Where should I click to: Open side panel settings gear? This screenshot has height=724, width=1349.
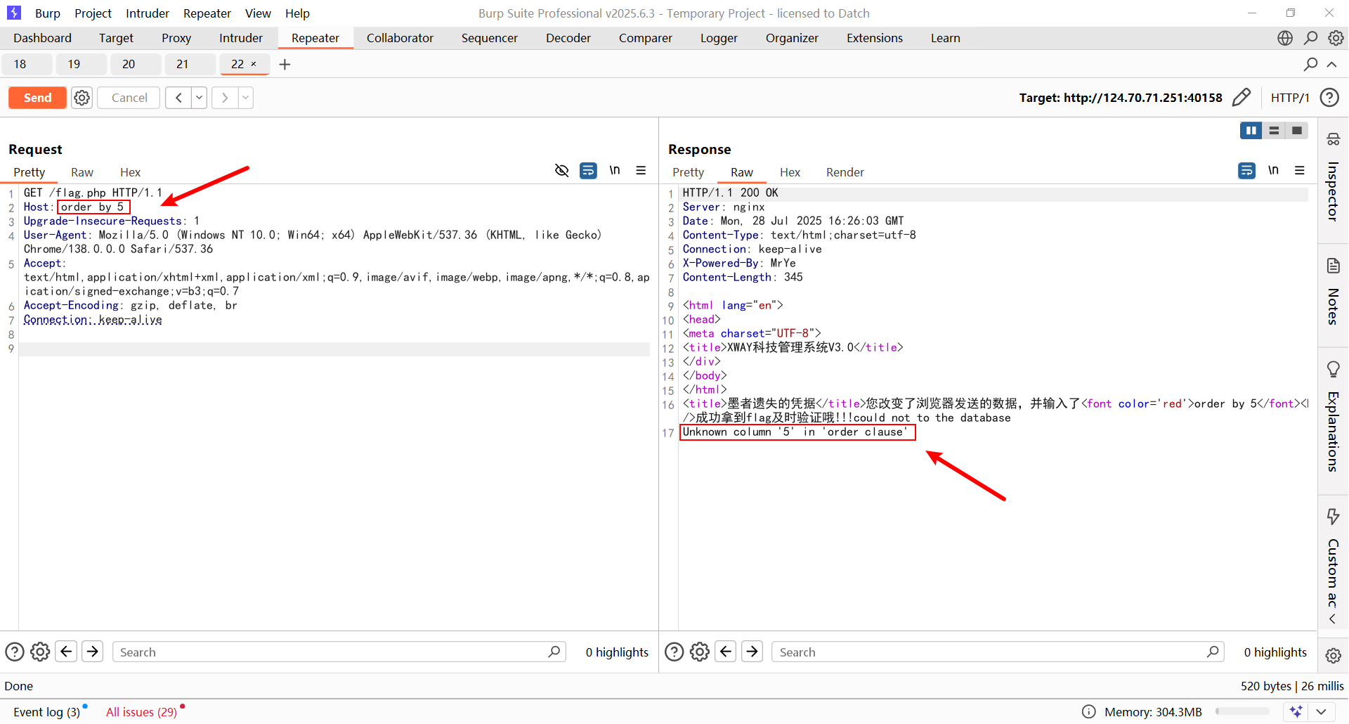(1333, 655)
